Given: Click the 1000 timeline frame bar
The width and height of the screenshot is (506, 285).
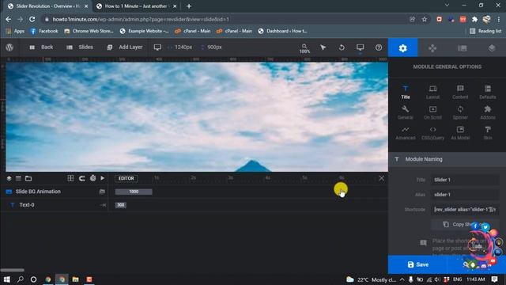Looking at the screenshot, I should click(x=134, y=192).
